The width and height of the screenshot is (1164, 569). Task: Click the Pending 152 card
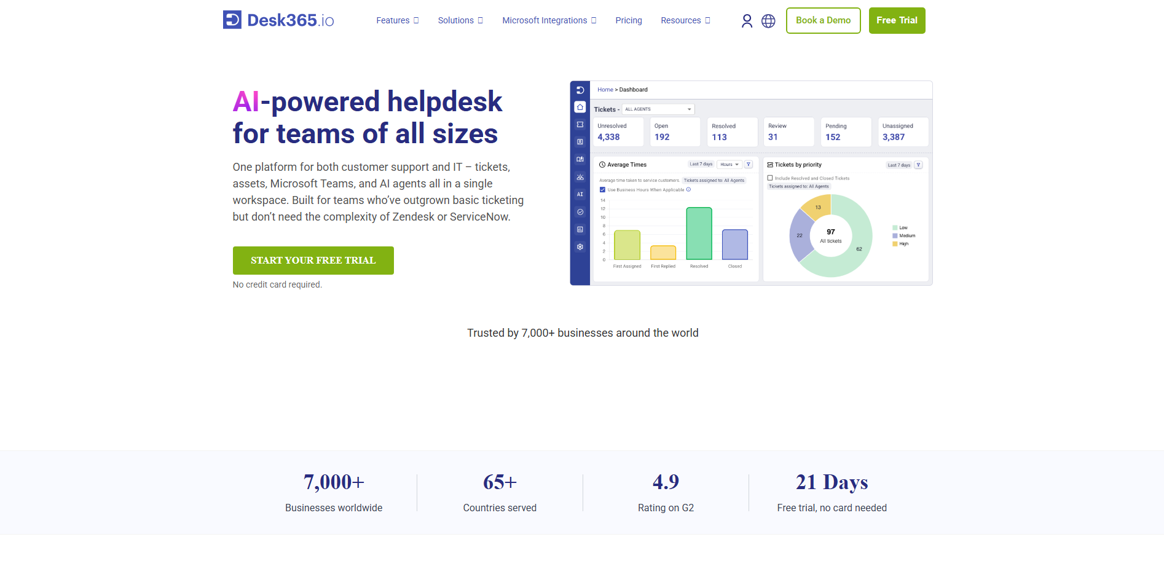point(846,131)
